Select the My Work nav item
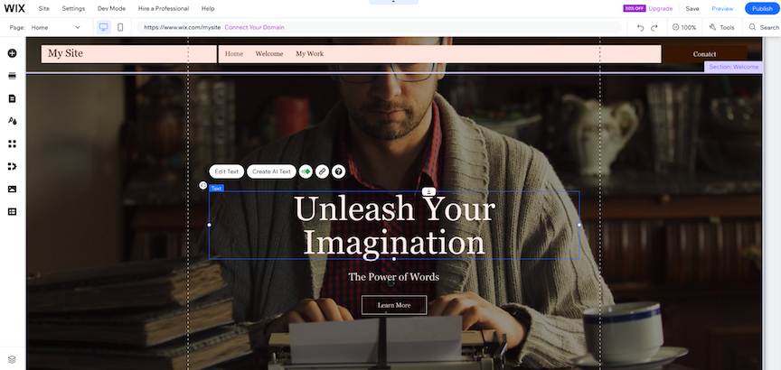The width and height of the screenshot is (781, 370). [310, 54]
